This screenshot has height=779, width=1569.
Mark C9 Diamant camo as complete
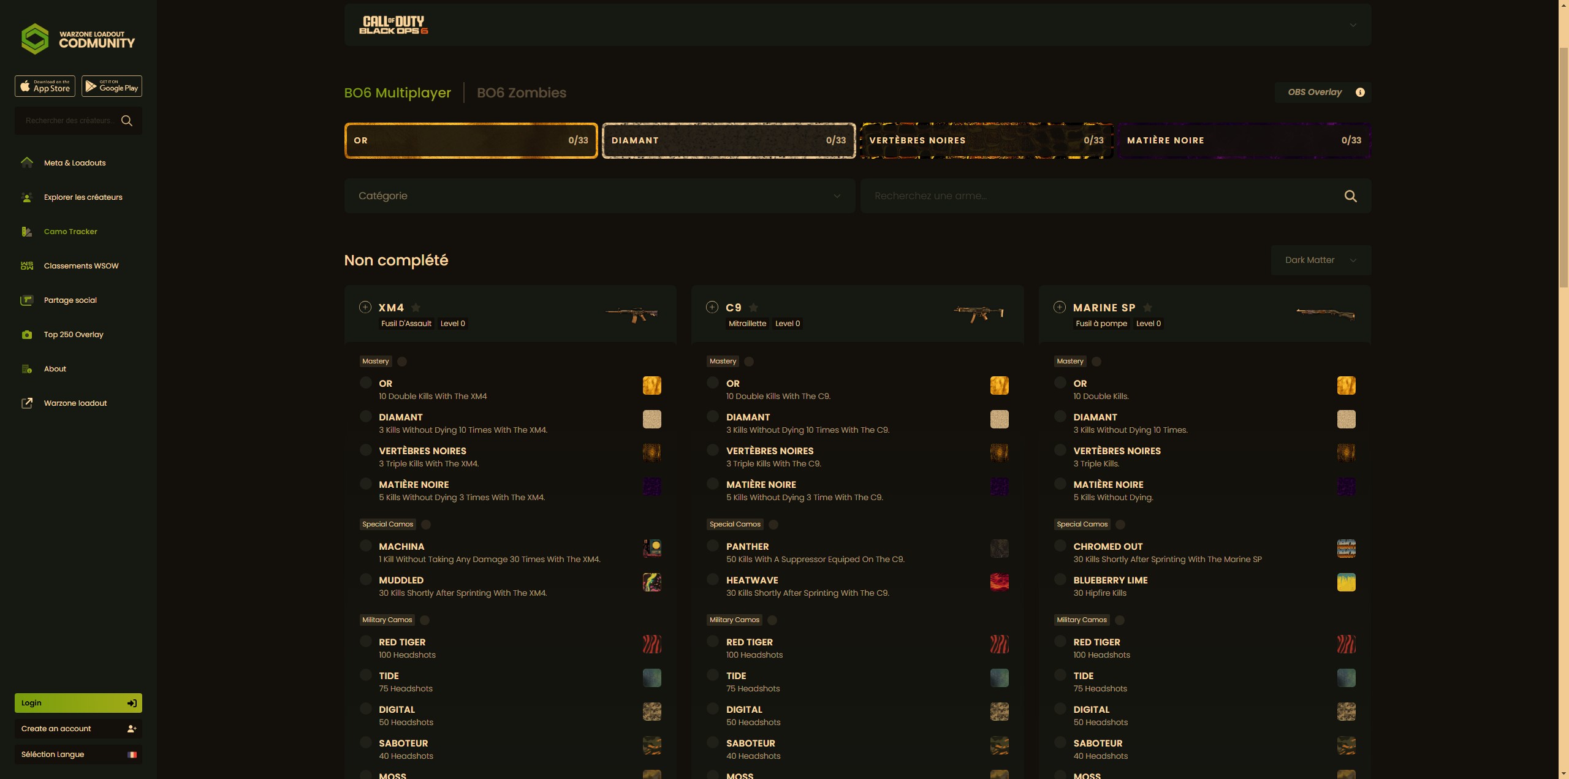tap(713, 417)
